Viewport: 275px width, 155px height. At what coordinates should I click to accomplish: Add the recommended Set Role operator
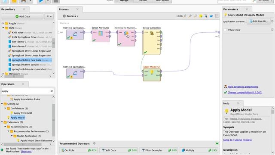pyautogui.click(x=79, y=150)
